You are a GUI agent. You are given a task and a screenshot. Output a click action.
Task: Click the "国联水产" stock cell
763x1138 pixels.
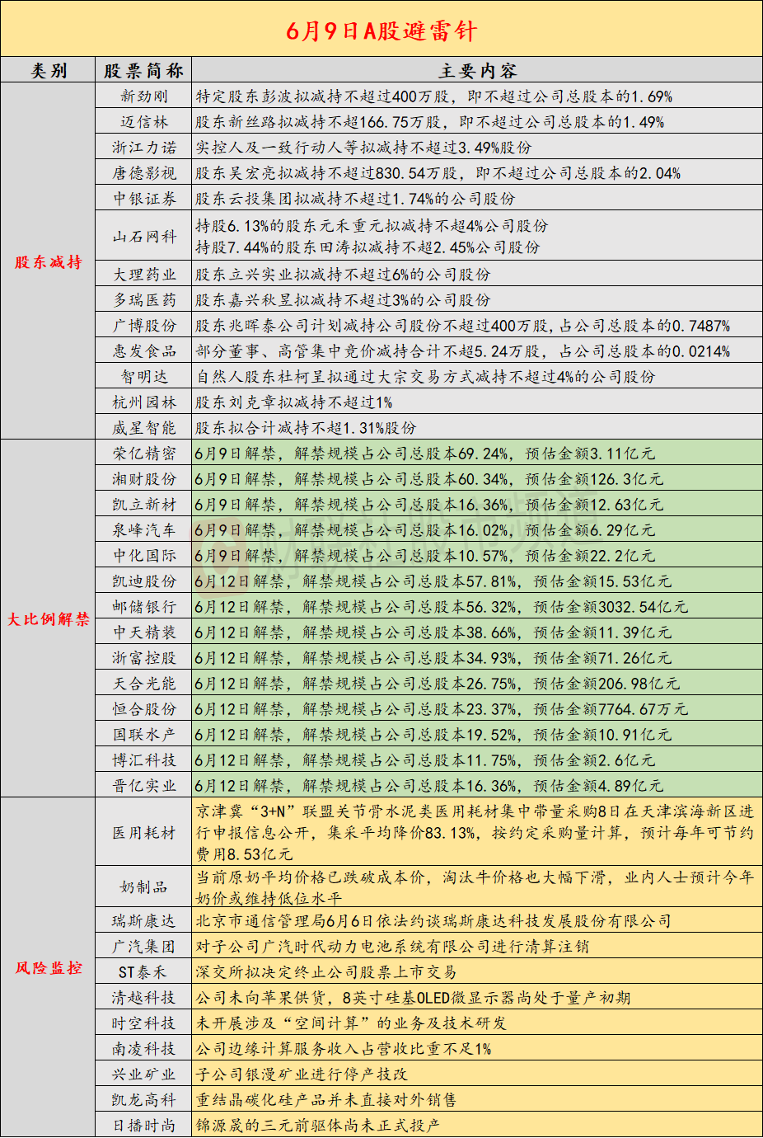coord(144,735)
